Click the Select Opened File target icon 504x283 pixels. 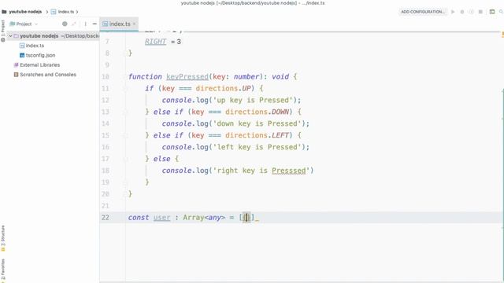pyautogui.click(x=65, y=24)
